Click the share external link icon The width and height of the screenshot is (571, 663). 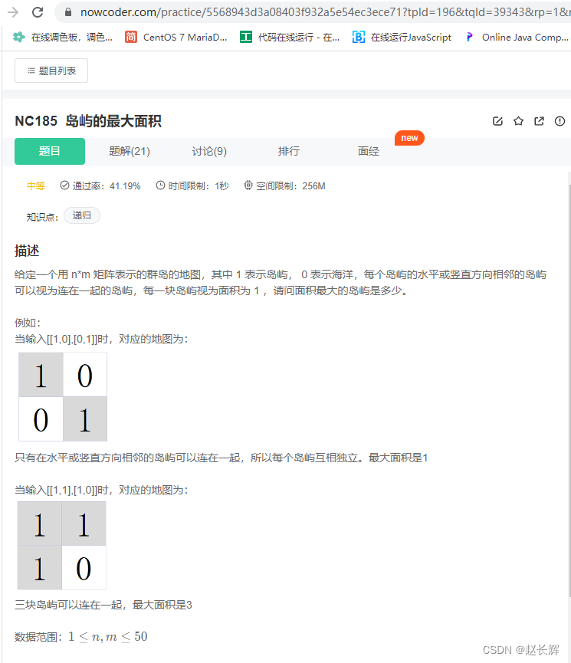[539, 121]
